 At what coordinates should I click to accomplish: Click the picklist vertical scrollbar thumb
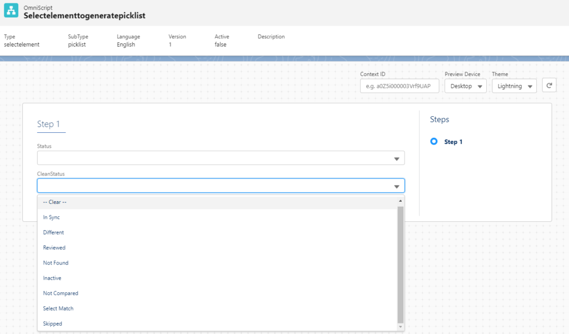(400, 265)
